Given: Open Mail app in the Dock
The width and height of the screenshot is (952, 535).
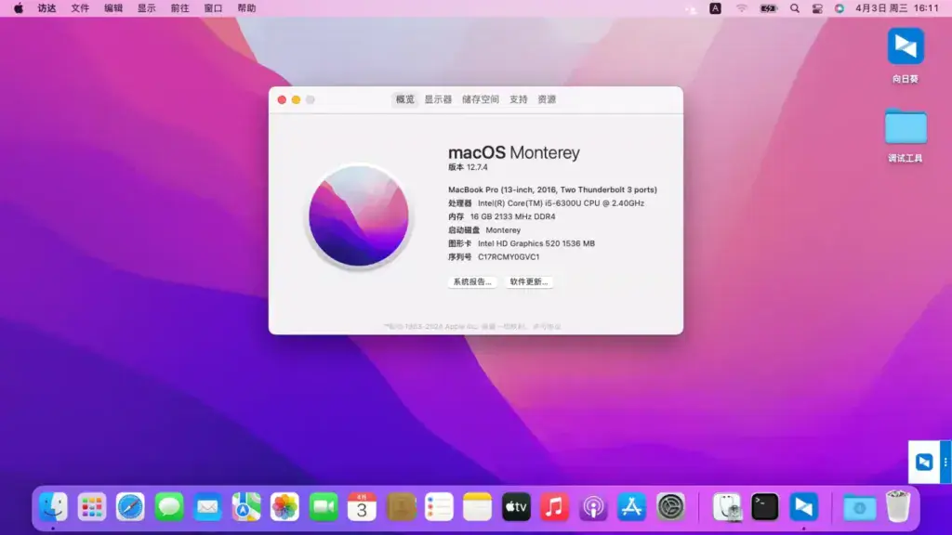Looking at the screenshot, I should (207, 506).
